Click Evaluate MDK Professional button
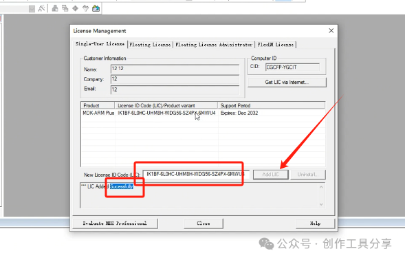The height and width of the screenshot is (260, 405). [x=115, y=224]
